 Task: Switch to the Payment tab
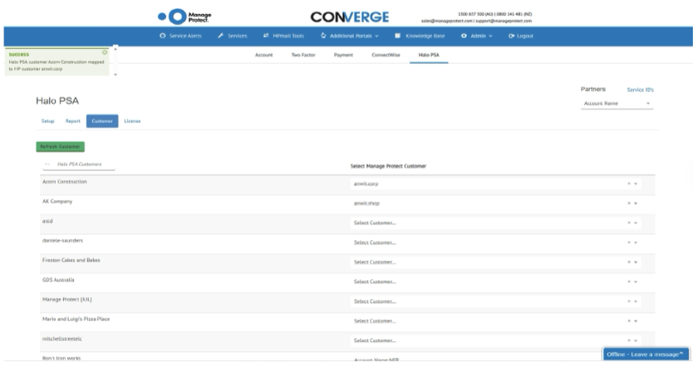click(x=343, y=55)
